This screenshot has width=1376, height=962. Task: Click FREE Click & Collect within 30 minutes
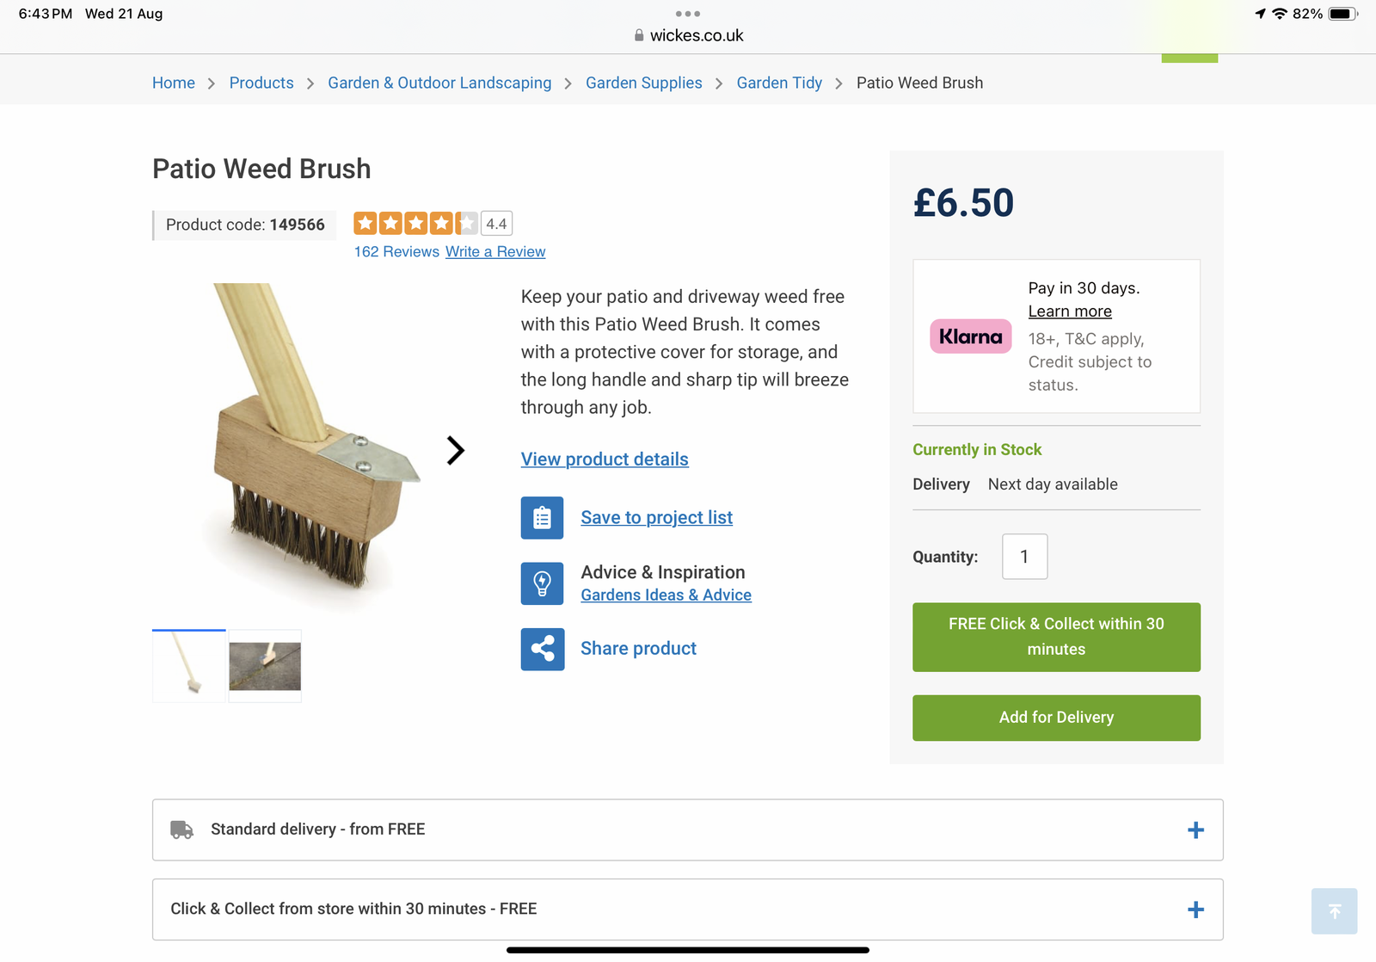[x=1056, y=637]
